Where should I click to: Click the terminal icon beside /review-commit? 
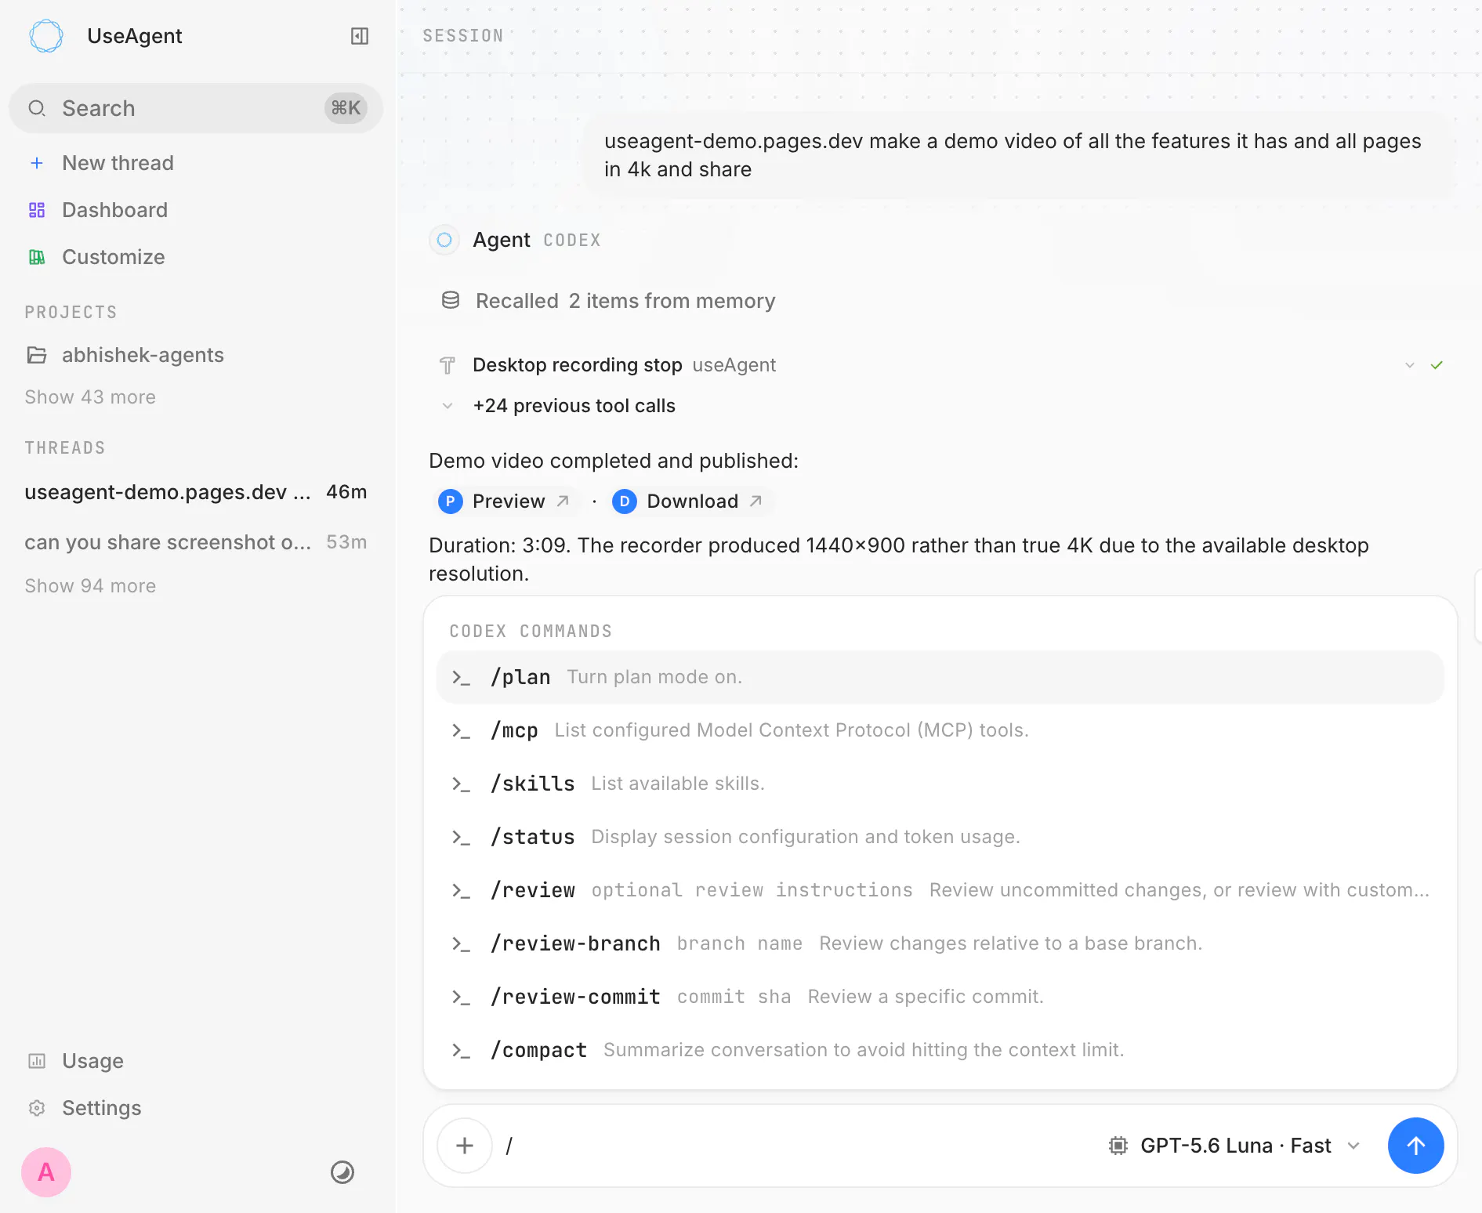pyautogui.click(x=461, y=998)
